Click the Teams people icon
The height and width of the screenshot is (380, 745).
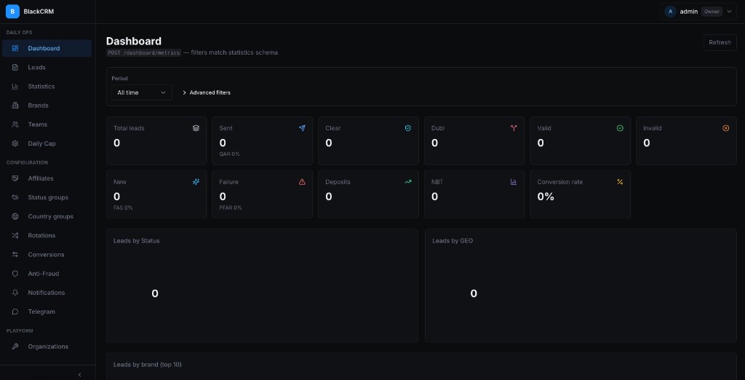15,124
